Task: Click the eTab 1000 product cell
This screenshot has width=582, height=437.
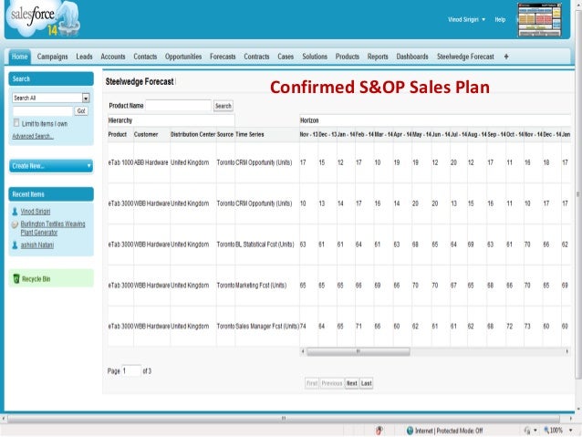Action: pos(120,162)
